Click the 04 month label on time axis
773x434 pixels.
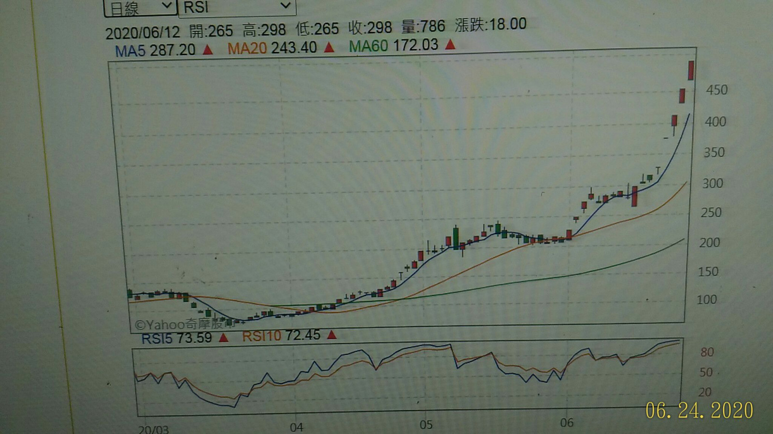click(296, 427)
